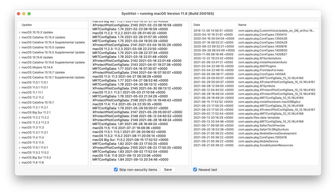Select the macOS 11.2.2 11.2.2 item
Screen dimensions: 336x195
click(x=35, y=117)
